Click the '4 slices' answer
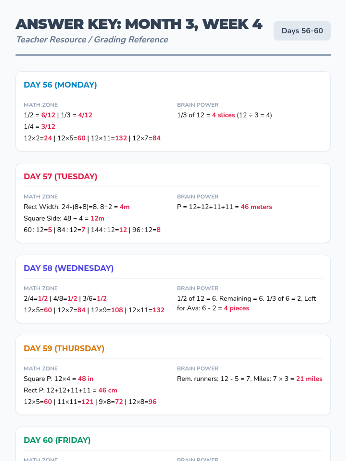The width and height of the screenshot is (346, 461). (223, 115)
